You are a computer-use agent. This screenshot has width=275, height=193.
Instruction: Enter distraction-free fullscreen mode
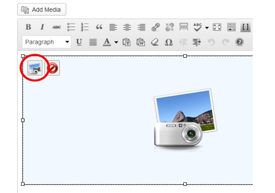point(217,27)
